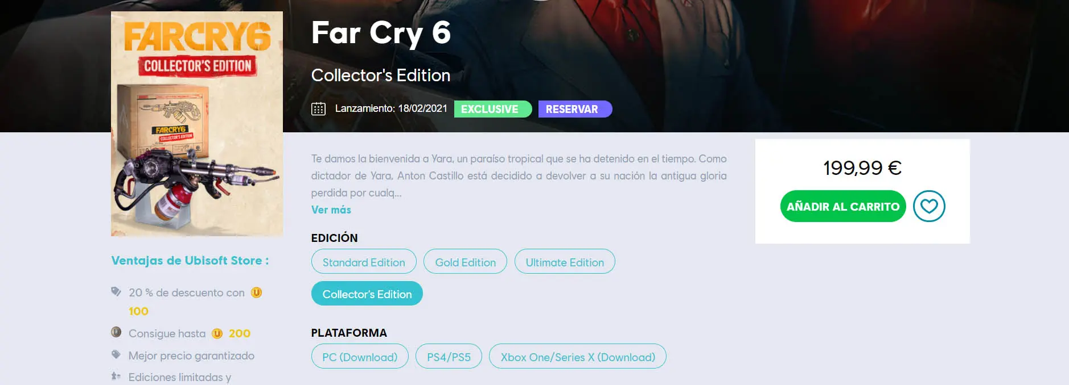
Task: Choose PC (Download) platform
Action: (360, 357)
